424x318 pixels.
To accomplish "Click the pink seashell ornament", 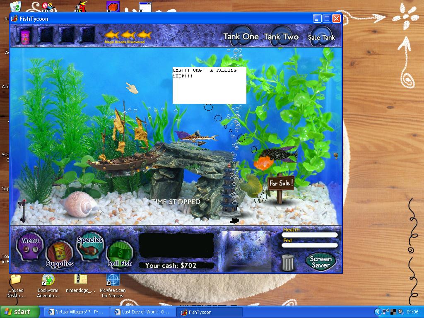I will 79,204.
